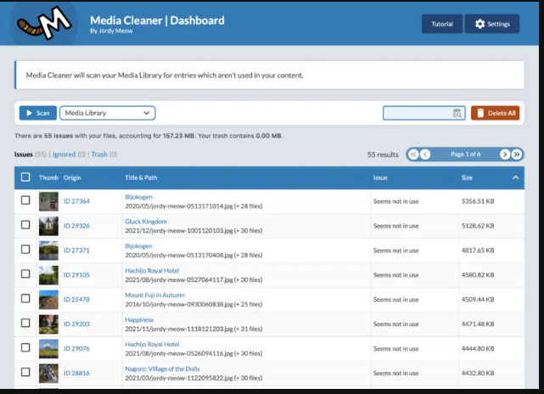
Task: Check the box for ID 25478
Action: tap(25, 299)
